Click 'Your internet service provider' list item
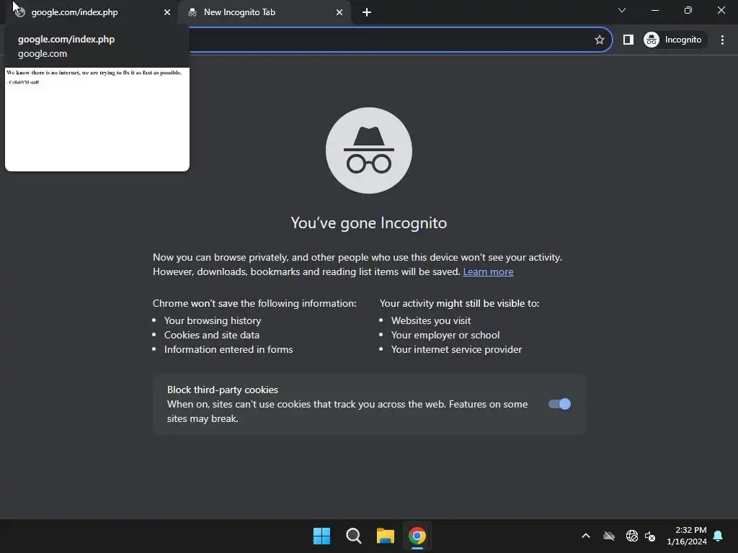 [x=456, y=349]
